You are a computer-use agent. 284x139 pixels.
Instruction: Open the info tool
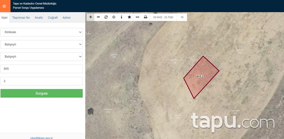(x=121, y=17)
